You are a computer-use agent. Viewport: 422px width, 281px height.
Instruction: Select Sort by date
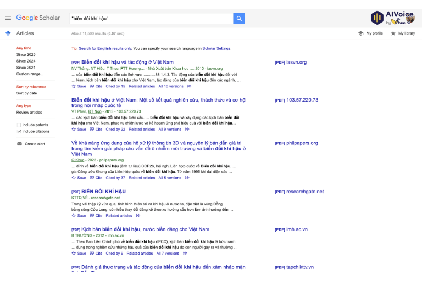(x=26, y=93)
